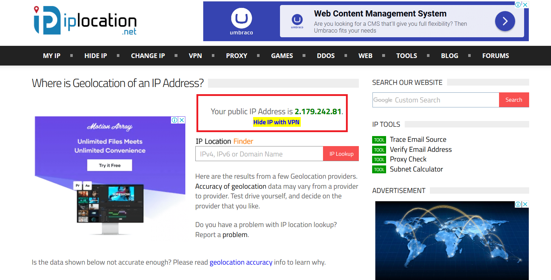
Task: Open the AdChoices info icon on Motion Array ad
Action: coord(175,120)
